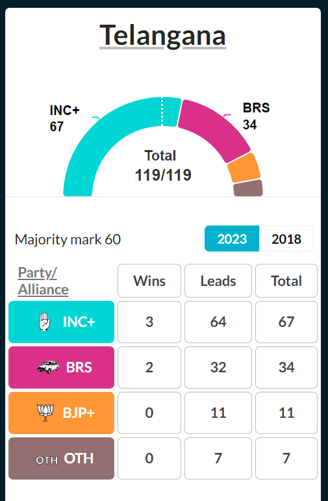Click the Party/Alliance header link
Viewport: 328px width, 501px height.
(x=43, y=281)
